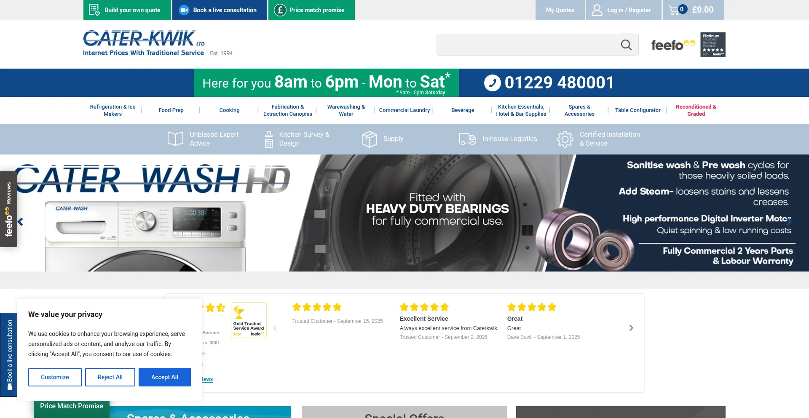Open the Beverage menu
809x418 pixels.
[x=463, y=110]
